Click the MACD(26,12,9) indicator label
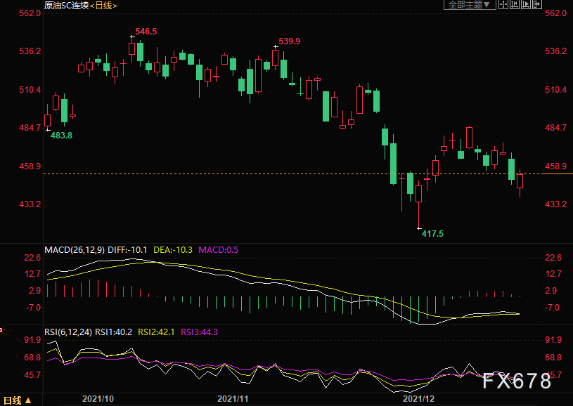 [x=75, y=250]
